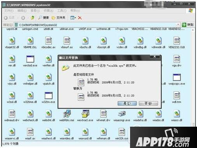The height and width of the screenshot is (148, 197).
Task: Select the wextract.exe file icon
Action: click(x=85, y=114)
